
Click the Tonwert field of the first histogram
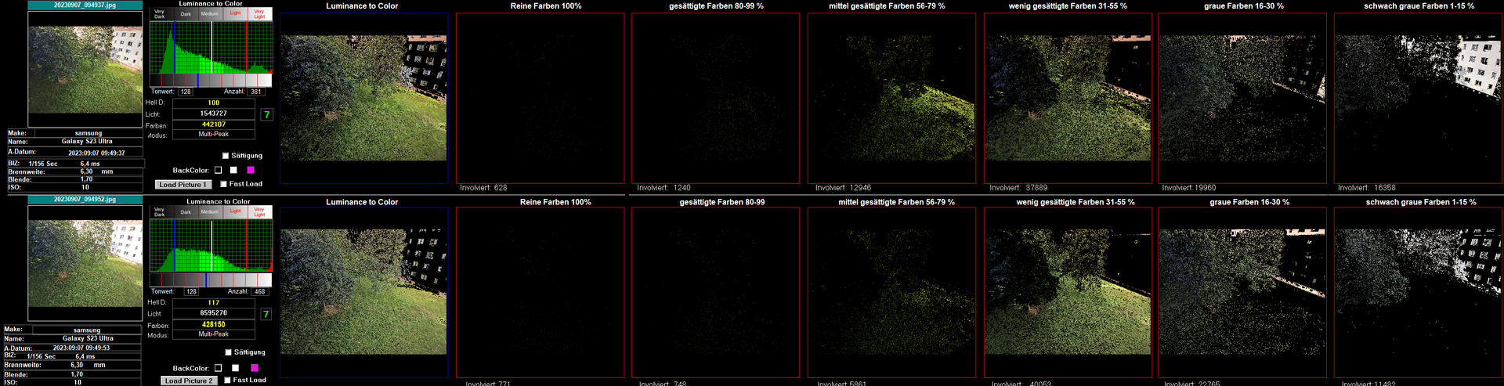[x=186, y=92]
